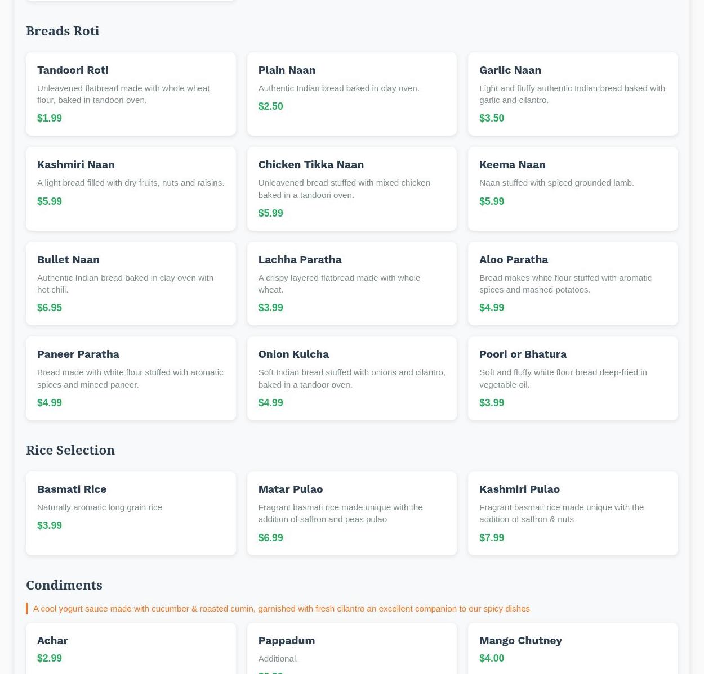Open the Paneer Paratha item

[x=130, y=378]
